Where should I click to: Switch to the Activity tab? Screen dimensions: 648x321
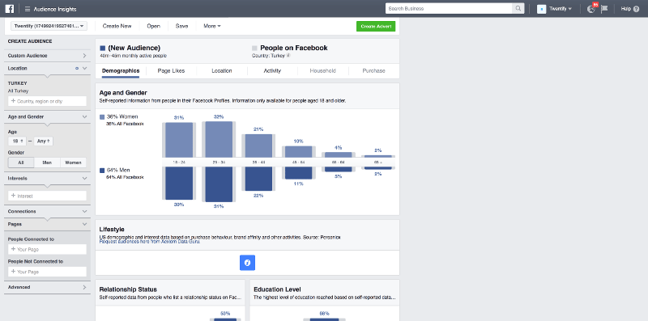(272, 71)
